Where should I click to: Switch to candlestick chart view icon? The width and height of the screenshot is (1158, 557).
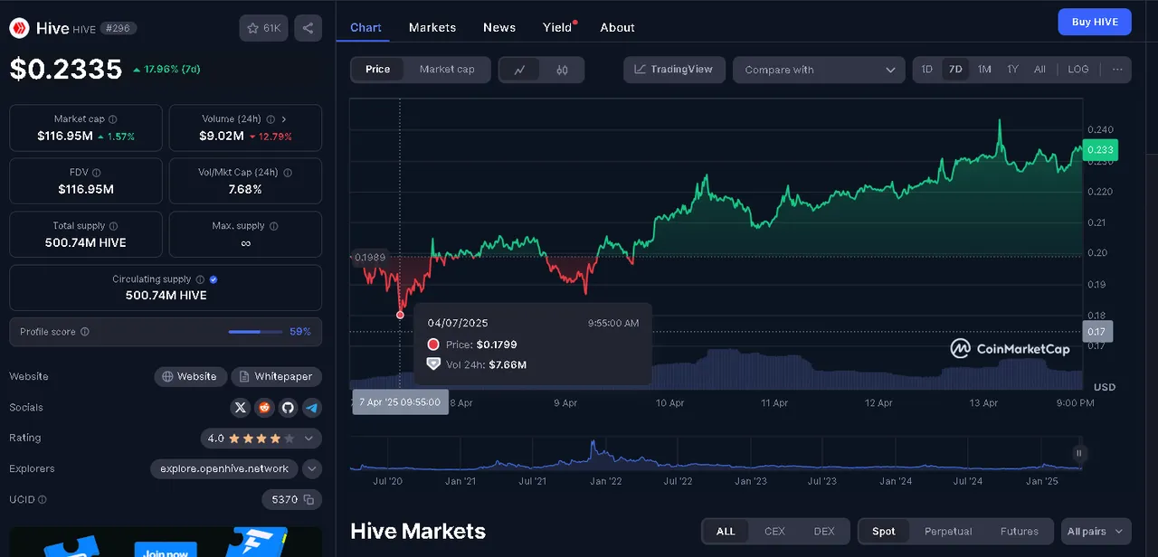[x=562, y=70]
